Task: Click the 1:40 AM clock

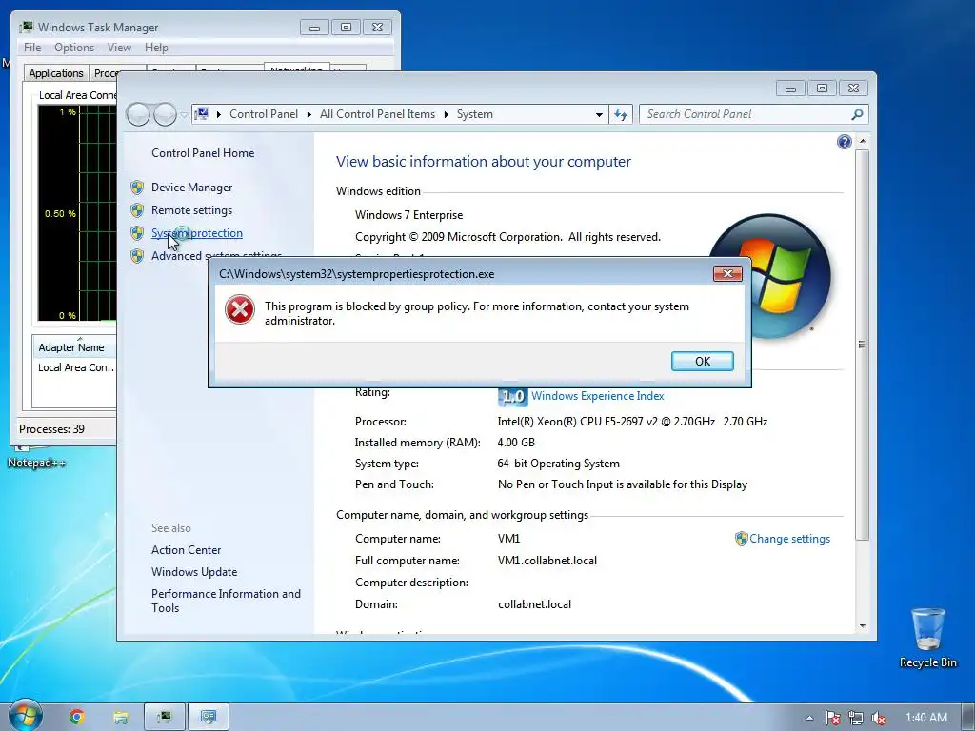Action: (x=925, y=718)
